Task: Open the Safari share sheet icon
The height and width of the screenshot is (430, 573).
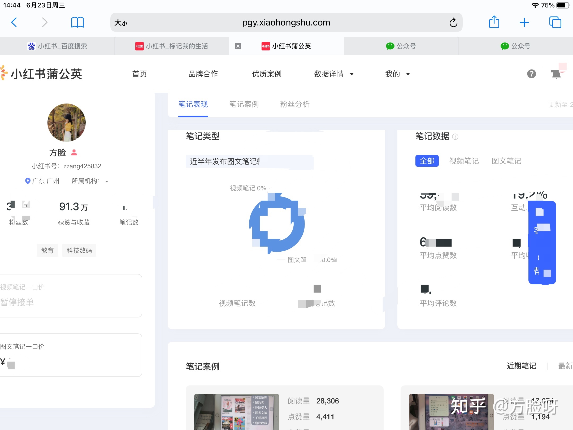Action: click(x=494, y=22)
